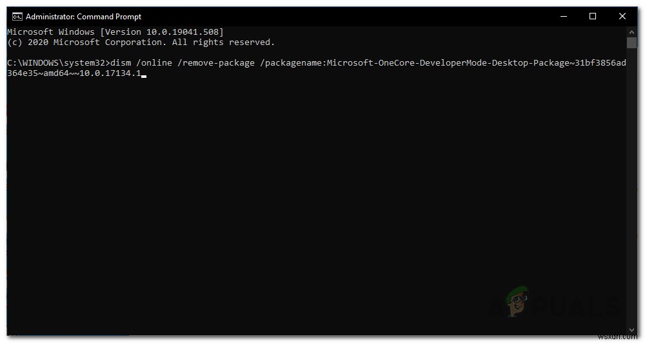Click the Microsoft Windows version line
645x343 pixels.
coord(115,32)
